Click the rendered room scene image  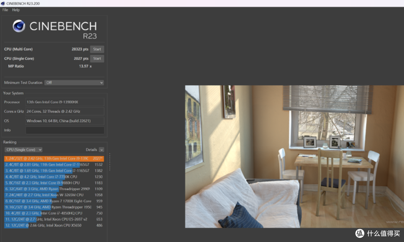tap(294, 156)
